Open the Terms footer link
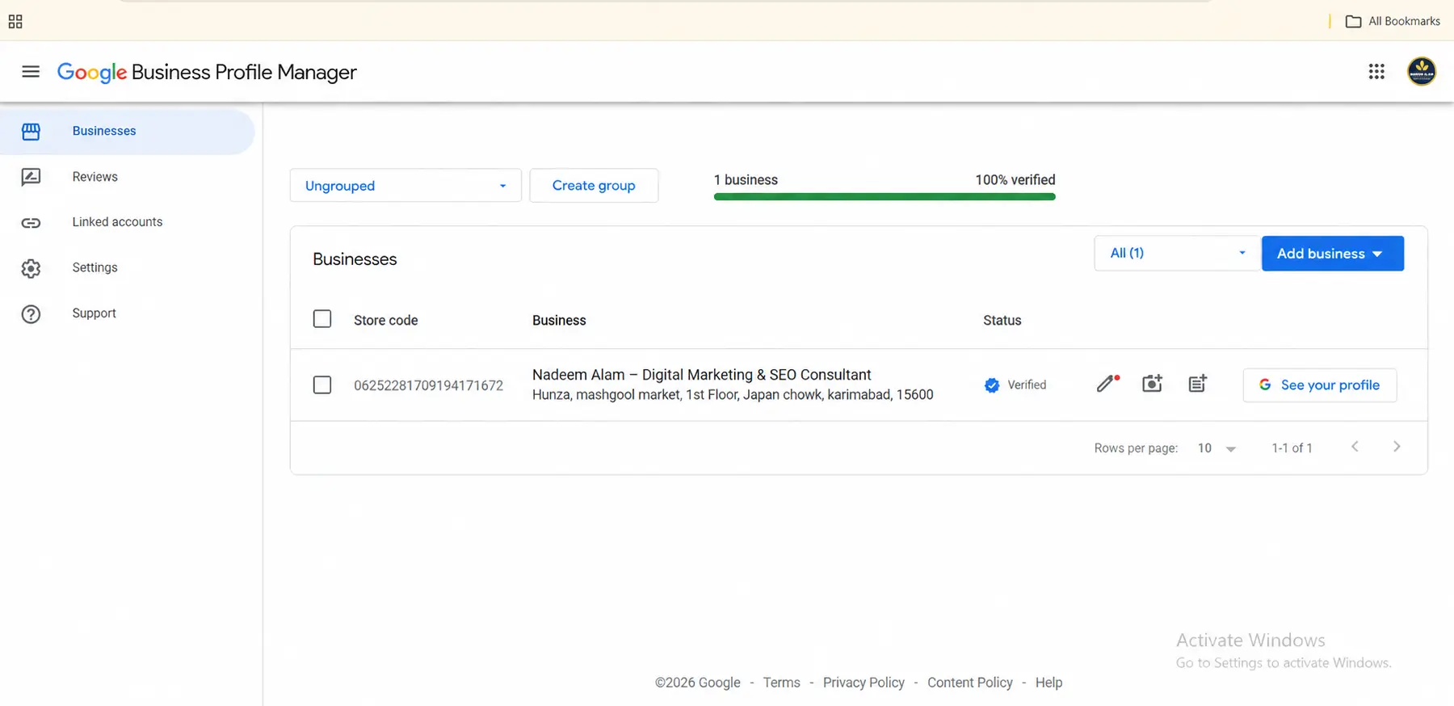This screenshot has width=1454, height=706. (781, 683)
